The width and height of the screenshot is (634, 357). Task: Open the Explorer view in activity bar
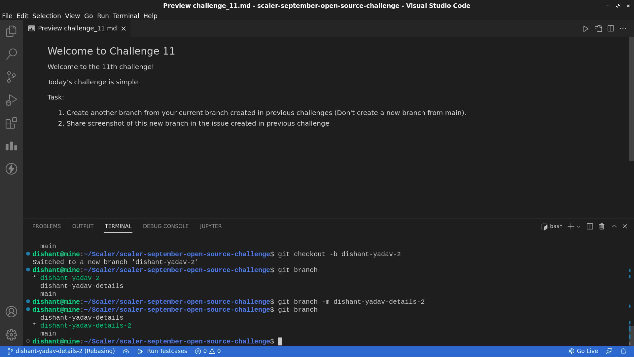coord(11,31)
